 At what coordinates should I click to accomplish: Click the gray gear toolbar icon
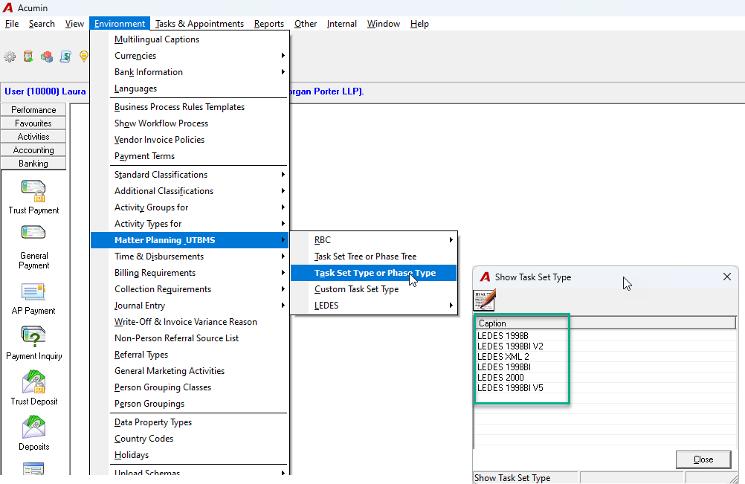coord(10,57)
